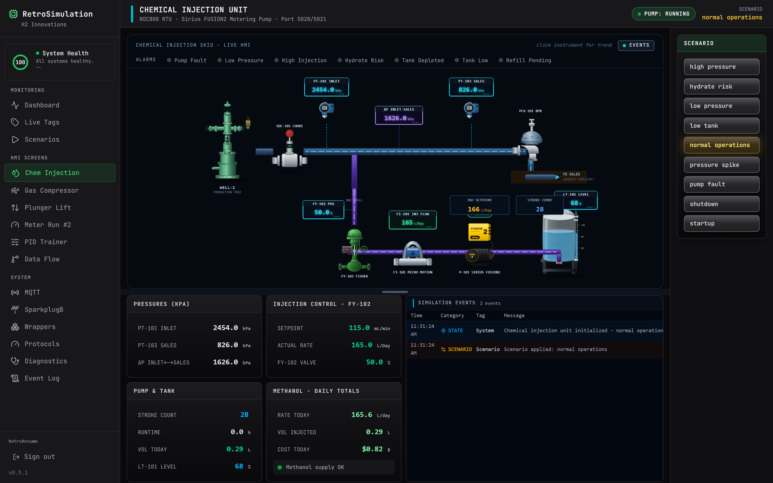The image size is (773, 483).
Task: Click the FY-102 Fisher control valve graphic
Action: coord(355,250)
